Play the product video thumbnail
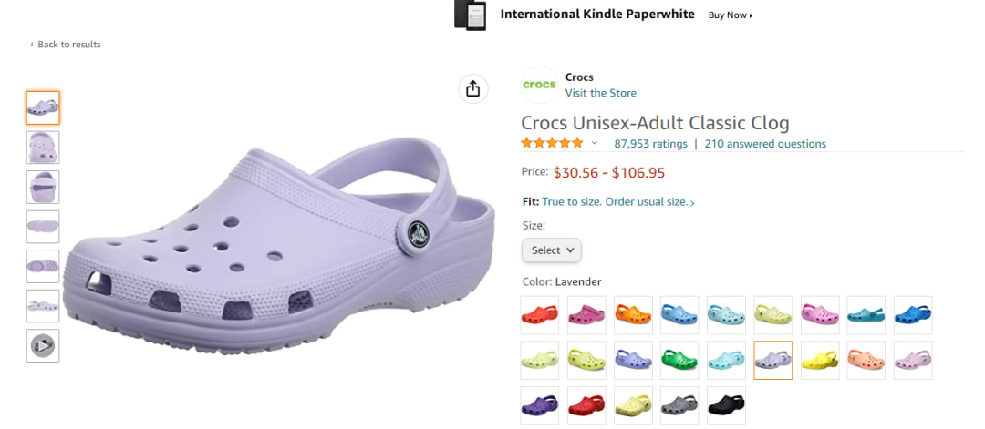This screenshot has height=429, width=985. (x=43, y=345)
